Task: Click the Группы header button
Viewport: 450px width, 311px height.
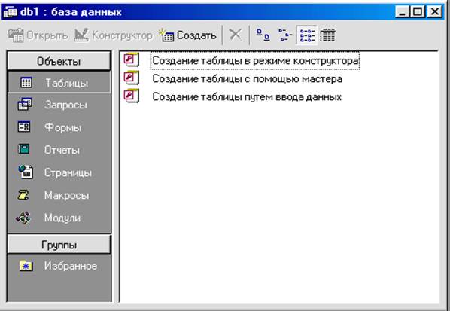Action: click(x=59, y=245)
